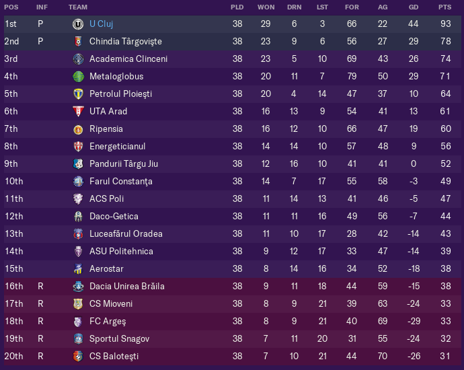This screenshot has height=370, width=464.
Task: Open the Dacia Unirea Brăila team page
Action: coord(127,286)
